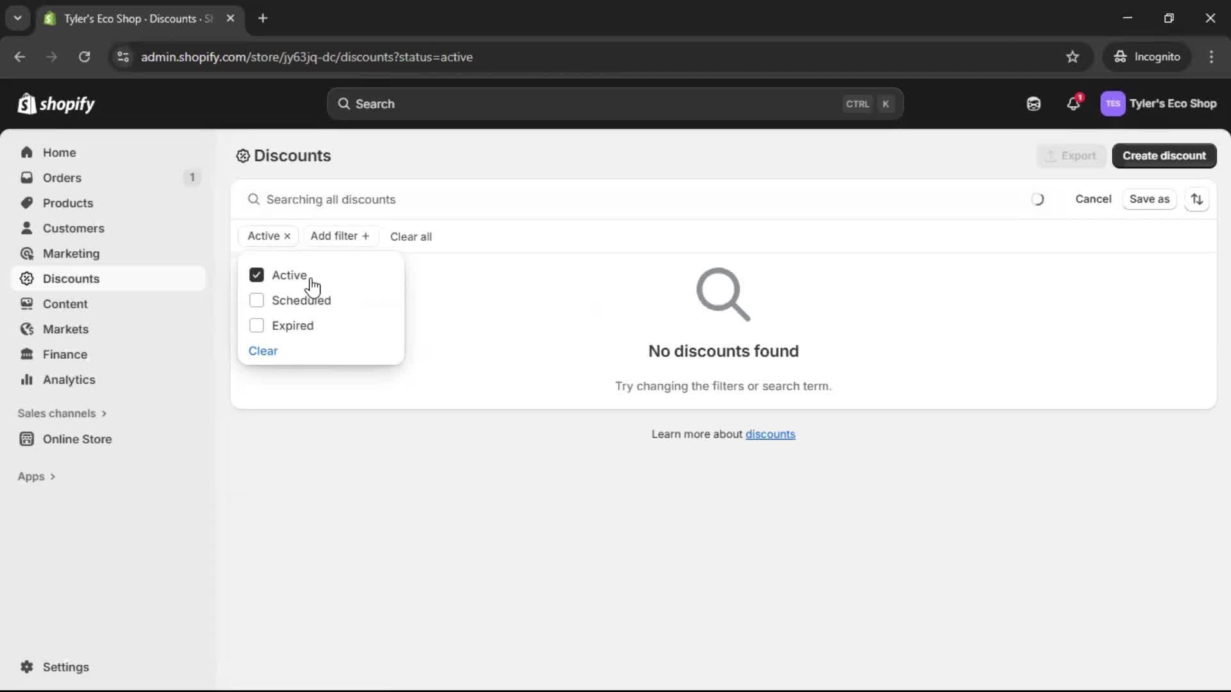Screen dimensions: 1231x692
Task: Check the Expired filter
Action: 256,325
